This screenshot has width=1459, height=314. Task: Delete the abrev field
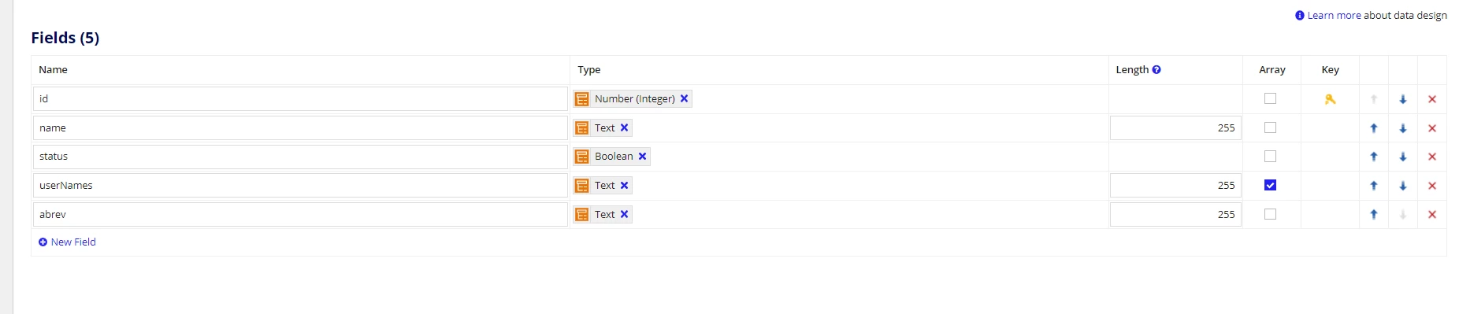click(1432, 214)
